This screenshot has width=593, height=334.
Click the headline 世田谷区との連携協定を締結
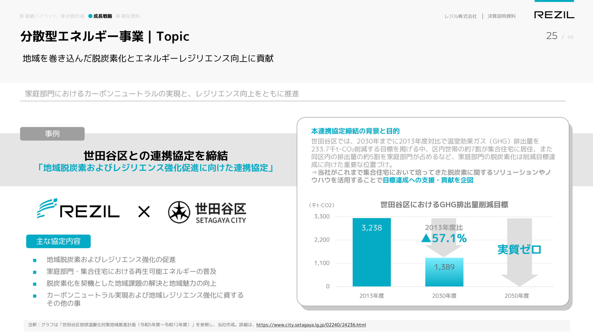(x=156, y=155)
